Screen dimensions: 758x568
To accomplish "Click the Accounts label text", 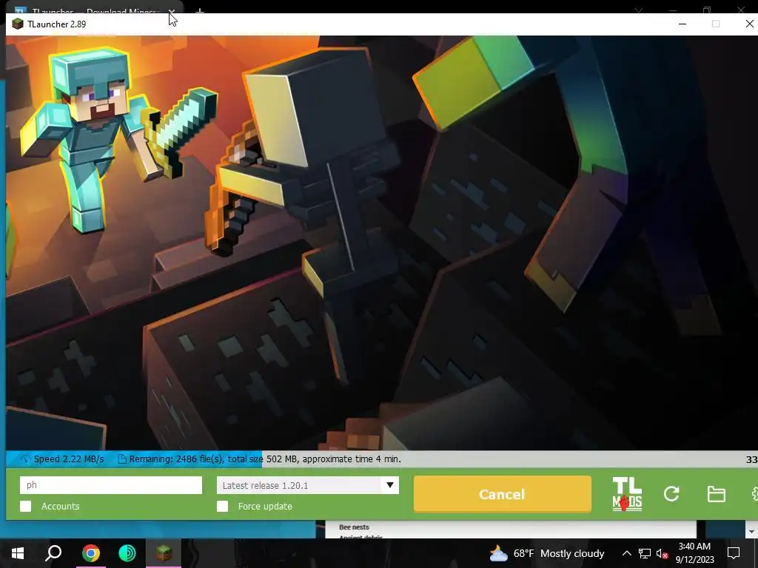I will point(61,506).
